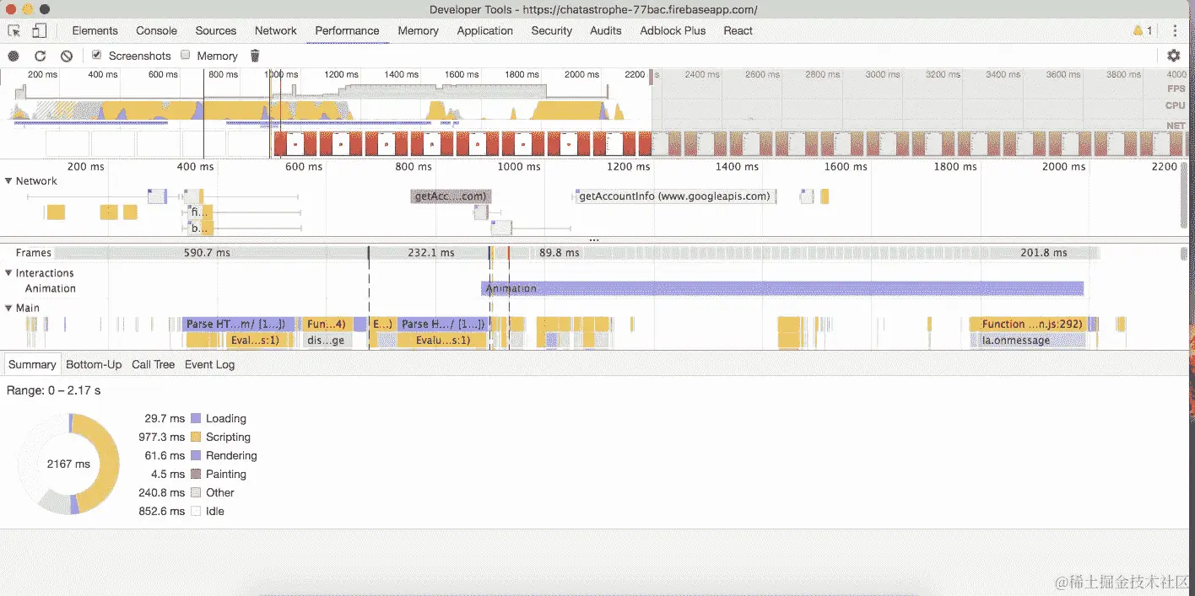Open the Memory panel tab
The image size is (1195, 596).
pos(418,30)
